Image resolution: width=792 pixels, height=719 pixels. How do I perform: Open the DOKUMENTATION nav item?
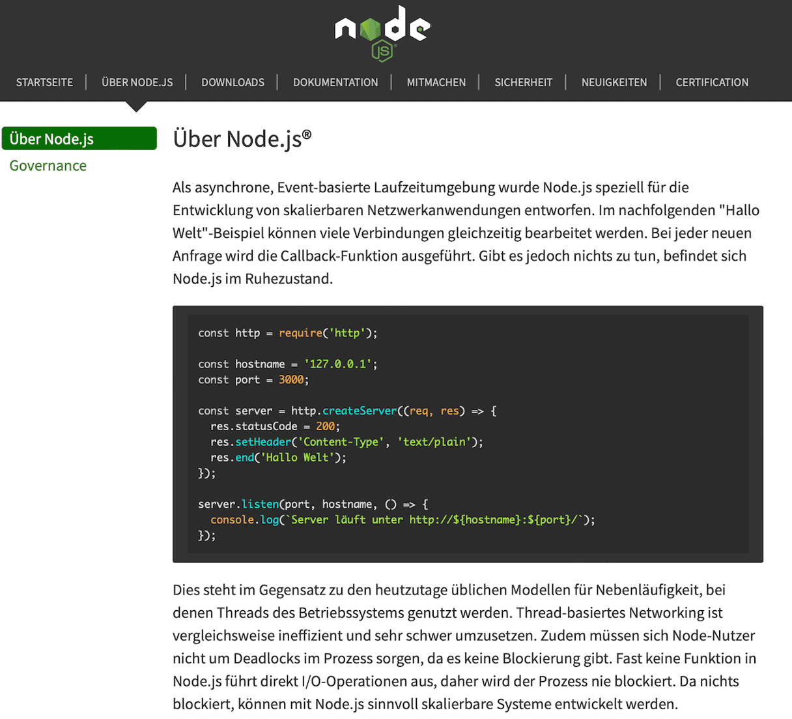click(x=335, y=82)
